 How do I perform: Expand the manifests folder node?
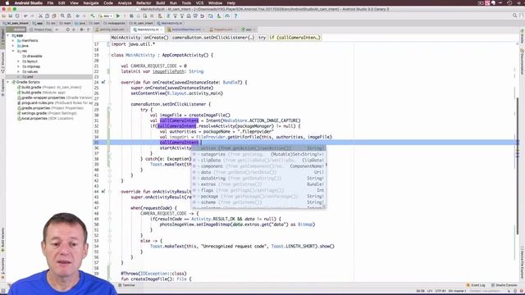click(x=13, y=40)
